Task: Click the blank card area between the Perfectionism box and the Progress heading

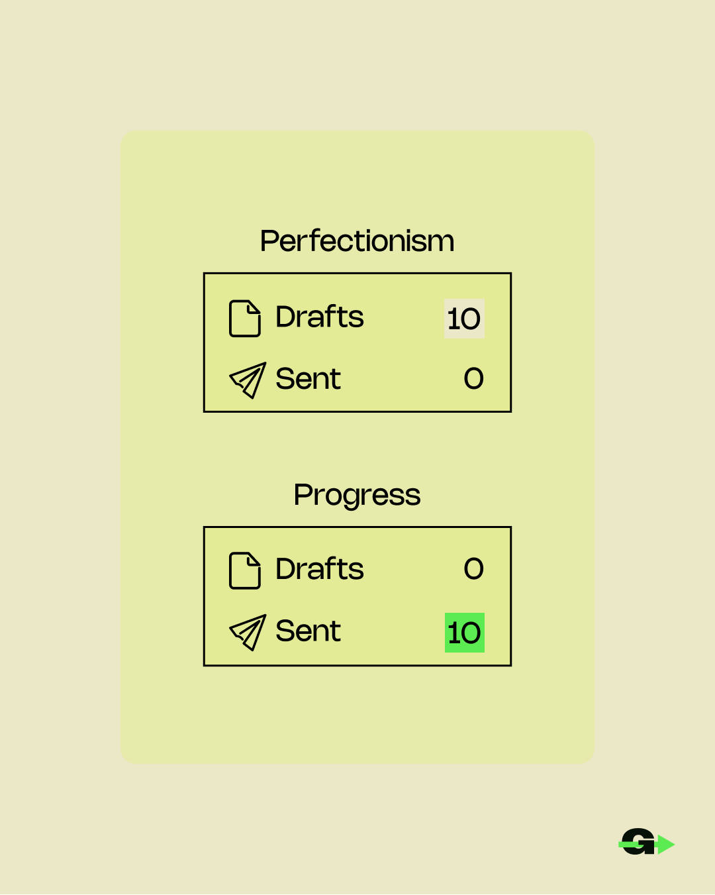Action: coord(358,444)
